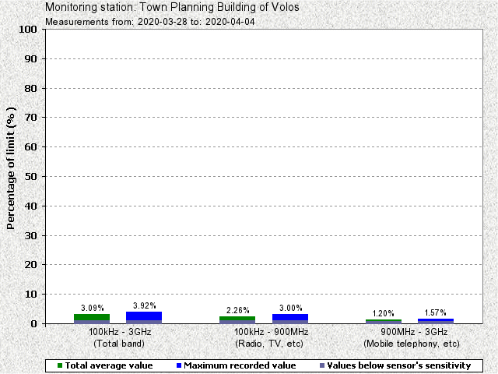Click the '(Total band)' label
Screen dimensions: 498x374
click(x=119, y=344)
